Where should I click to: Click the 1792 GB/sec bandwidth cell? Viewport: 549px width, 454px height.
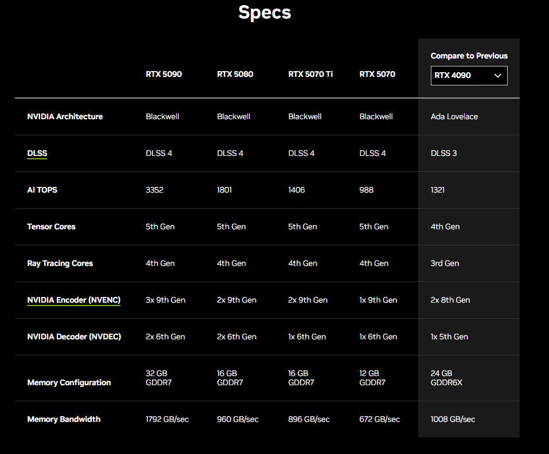pos(167,420)
